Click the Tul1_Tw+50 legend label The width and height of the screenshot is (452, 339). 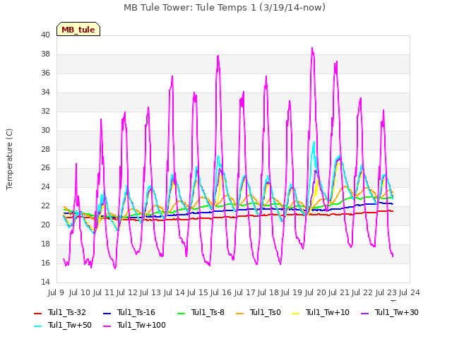click(x=70, y=325)
